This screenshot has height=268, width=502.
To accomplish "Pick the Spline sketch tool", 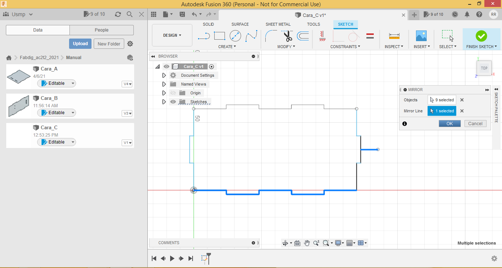I will [251, 36].
